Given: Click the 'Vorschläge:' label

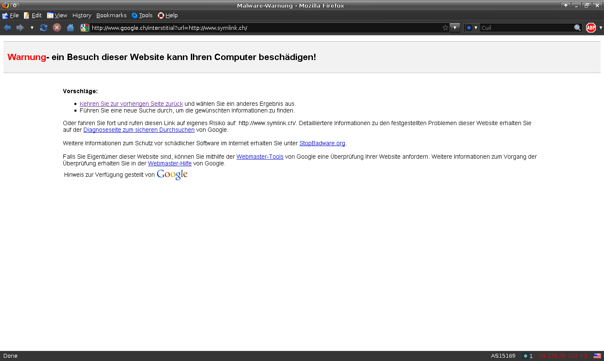Looking at the screenshot, I should [80, 91].
